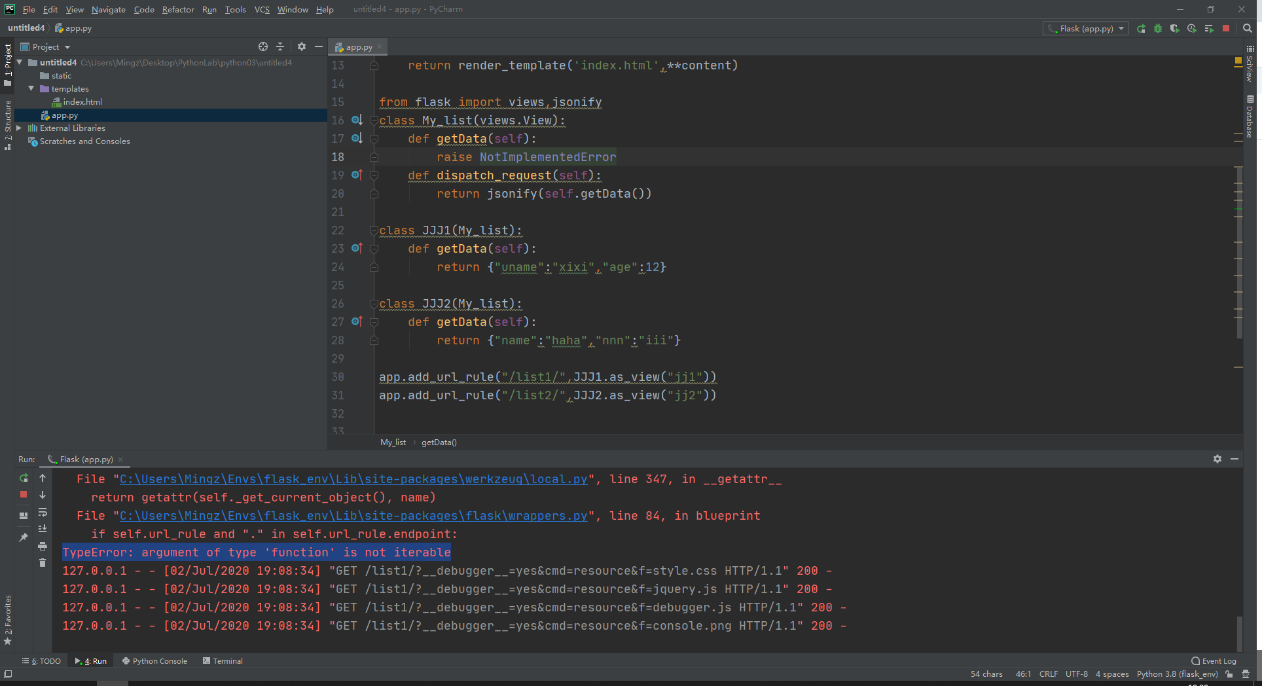
Task: Open the Tools menu
Action: (235, 9)
